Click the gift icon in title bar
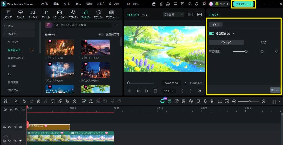The image size is (283, 145). (154, 4)
